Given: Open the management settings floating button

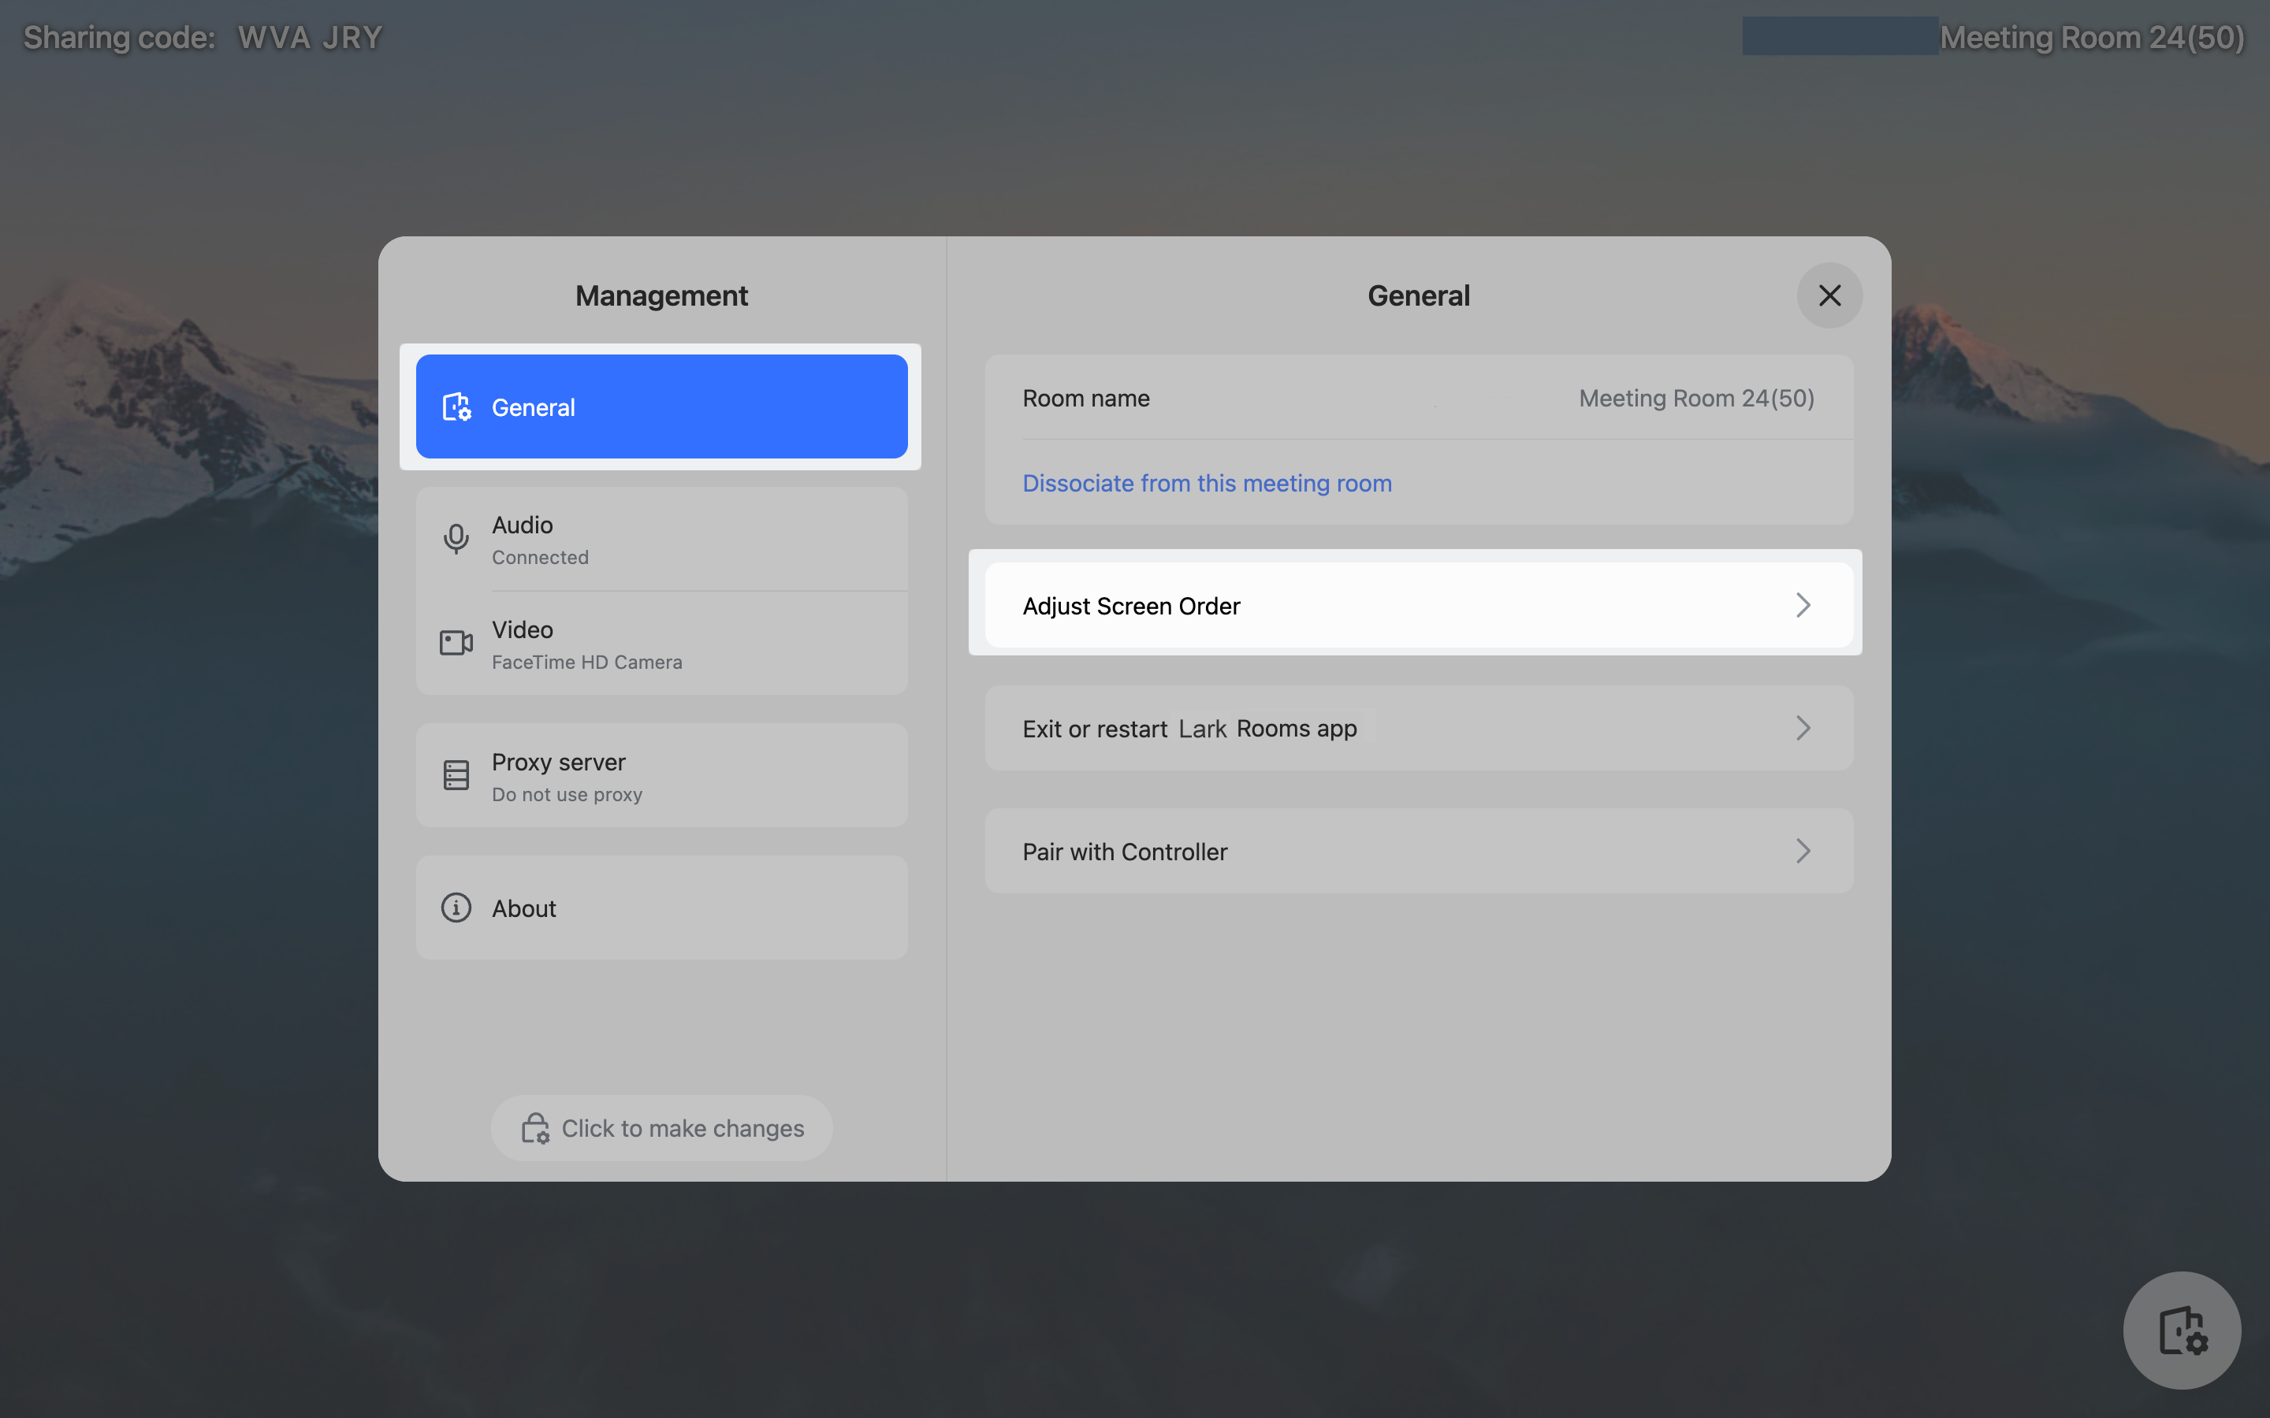Looking at the screenshot, I should [2181, 1329].
